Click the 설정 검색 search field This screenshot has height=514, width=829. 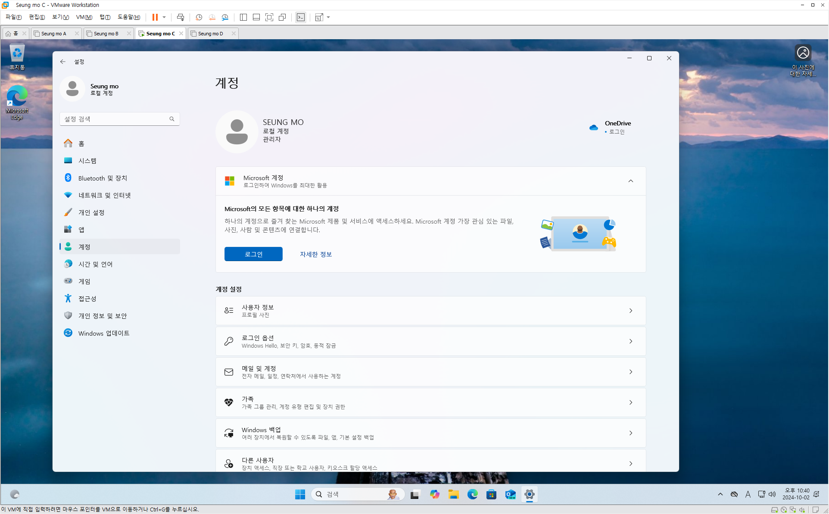point(115,119)
